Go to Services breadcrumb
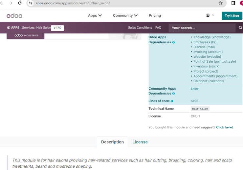This screenshot has width=243, height=170. coord(28,28)
